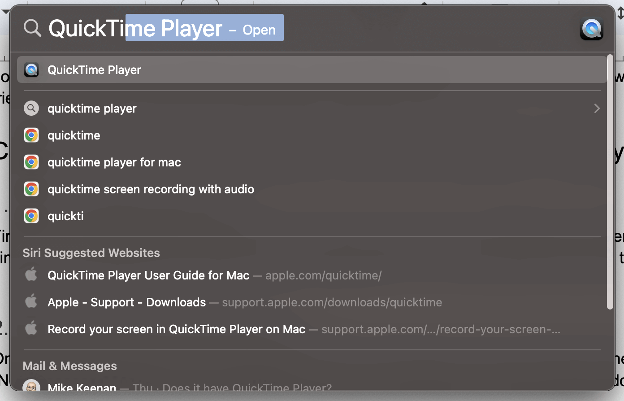Click Apple logo beside Record your screen result
Screen dimensions: 624x401
(31, 328)
